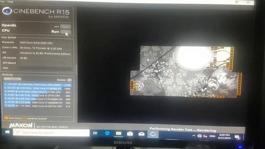The width and height of the screenshot is (265, 149).
Task: Click the Your Score orange legend swatch
Action: tap(6, 118)
